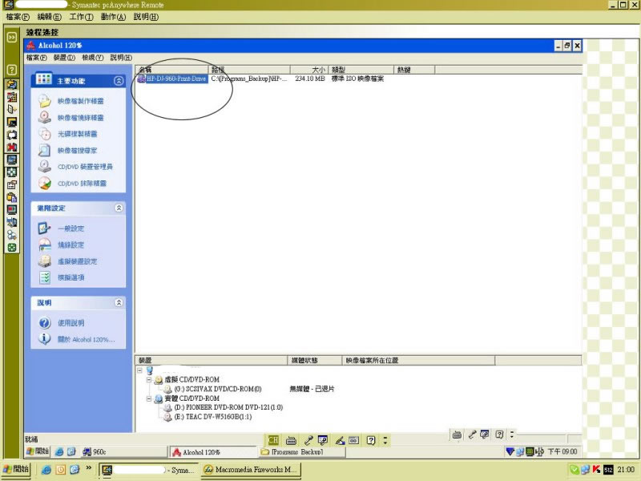Open CD/DVD 抹除精靈 erase wizard
This screenshot has width=641, height=481.
pos(72,184)
